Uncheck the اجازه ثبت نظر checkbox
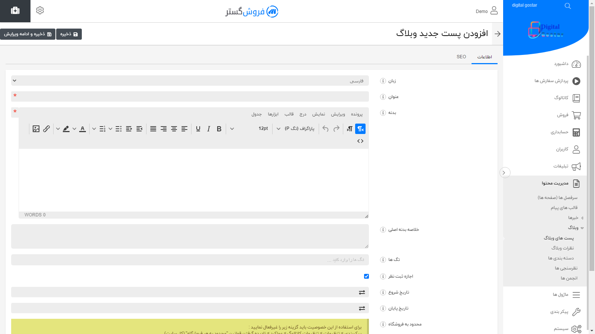Image resolution: width=595 pixels, height=334 pixels. 366,276
